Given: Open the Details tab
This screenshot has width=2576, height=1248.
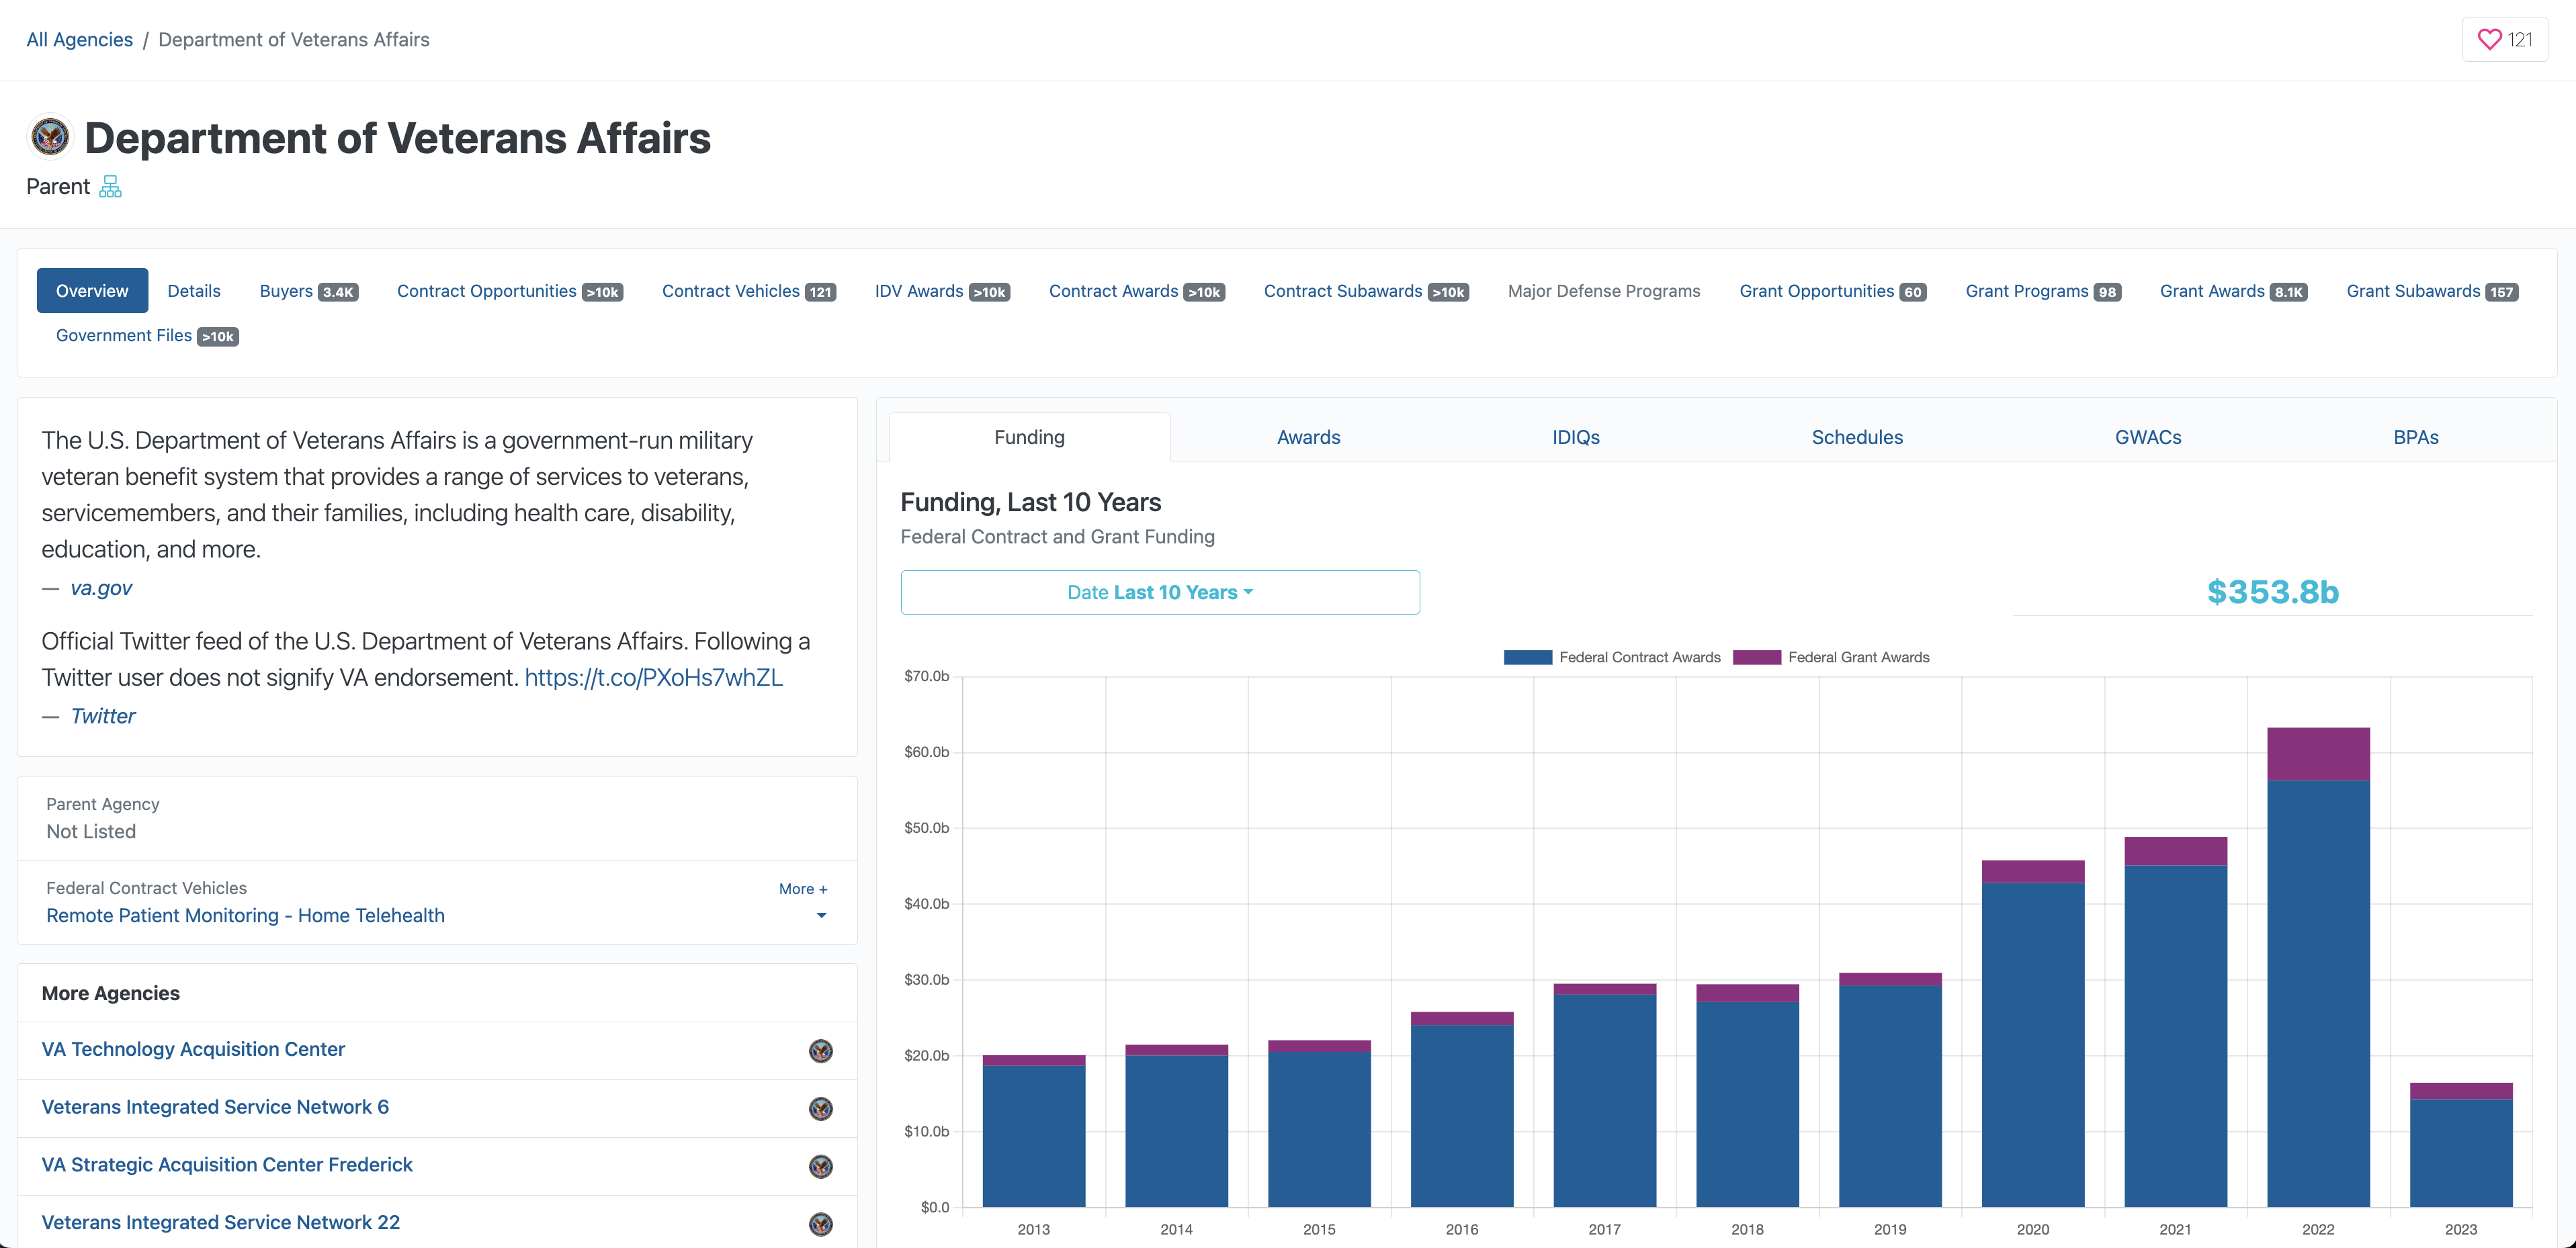Looking at the screenshot, I should (194, 291).
